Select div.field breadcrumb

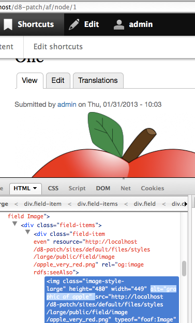tap(145, 204)
